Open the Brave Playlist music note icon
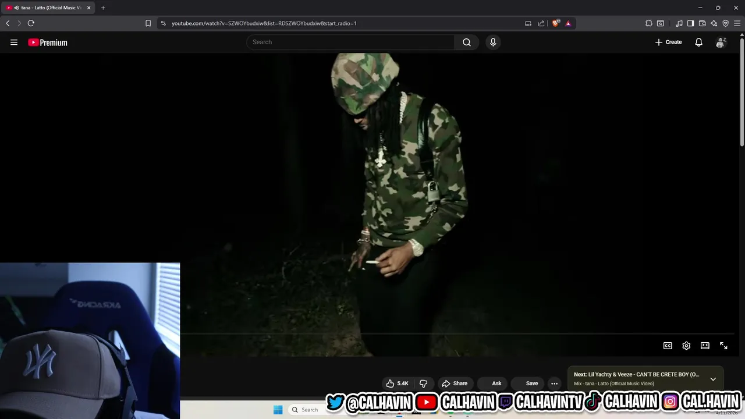The height and width of the screenshot is (419, 745). [679, 23]
